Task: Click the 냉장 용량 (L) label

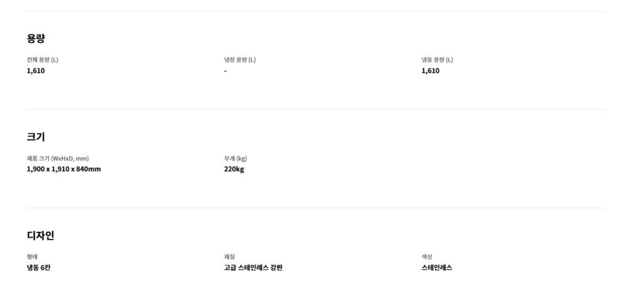Action: [239, 60]
